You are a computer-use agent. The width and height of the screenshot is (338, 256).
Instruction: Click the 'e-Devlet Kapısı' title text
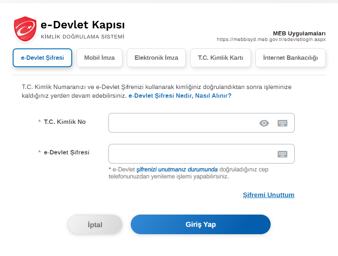coord(83,25)
